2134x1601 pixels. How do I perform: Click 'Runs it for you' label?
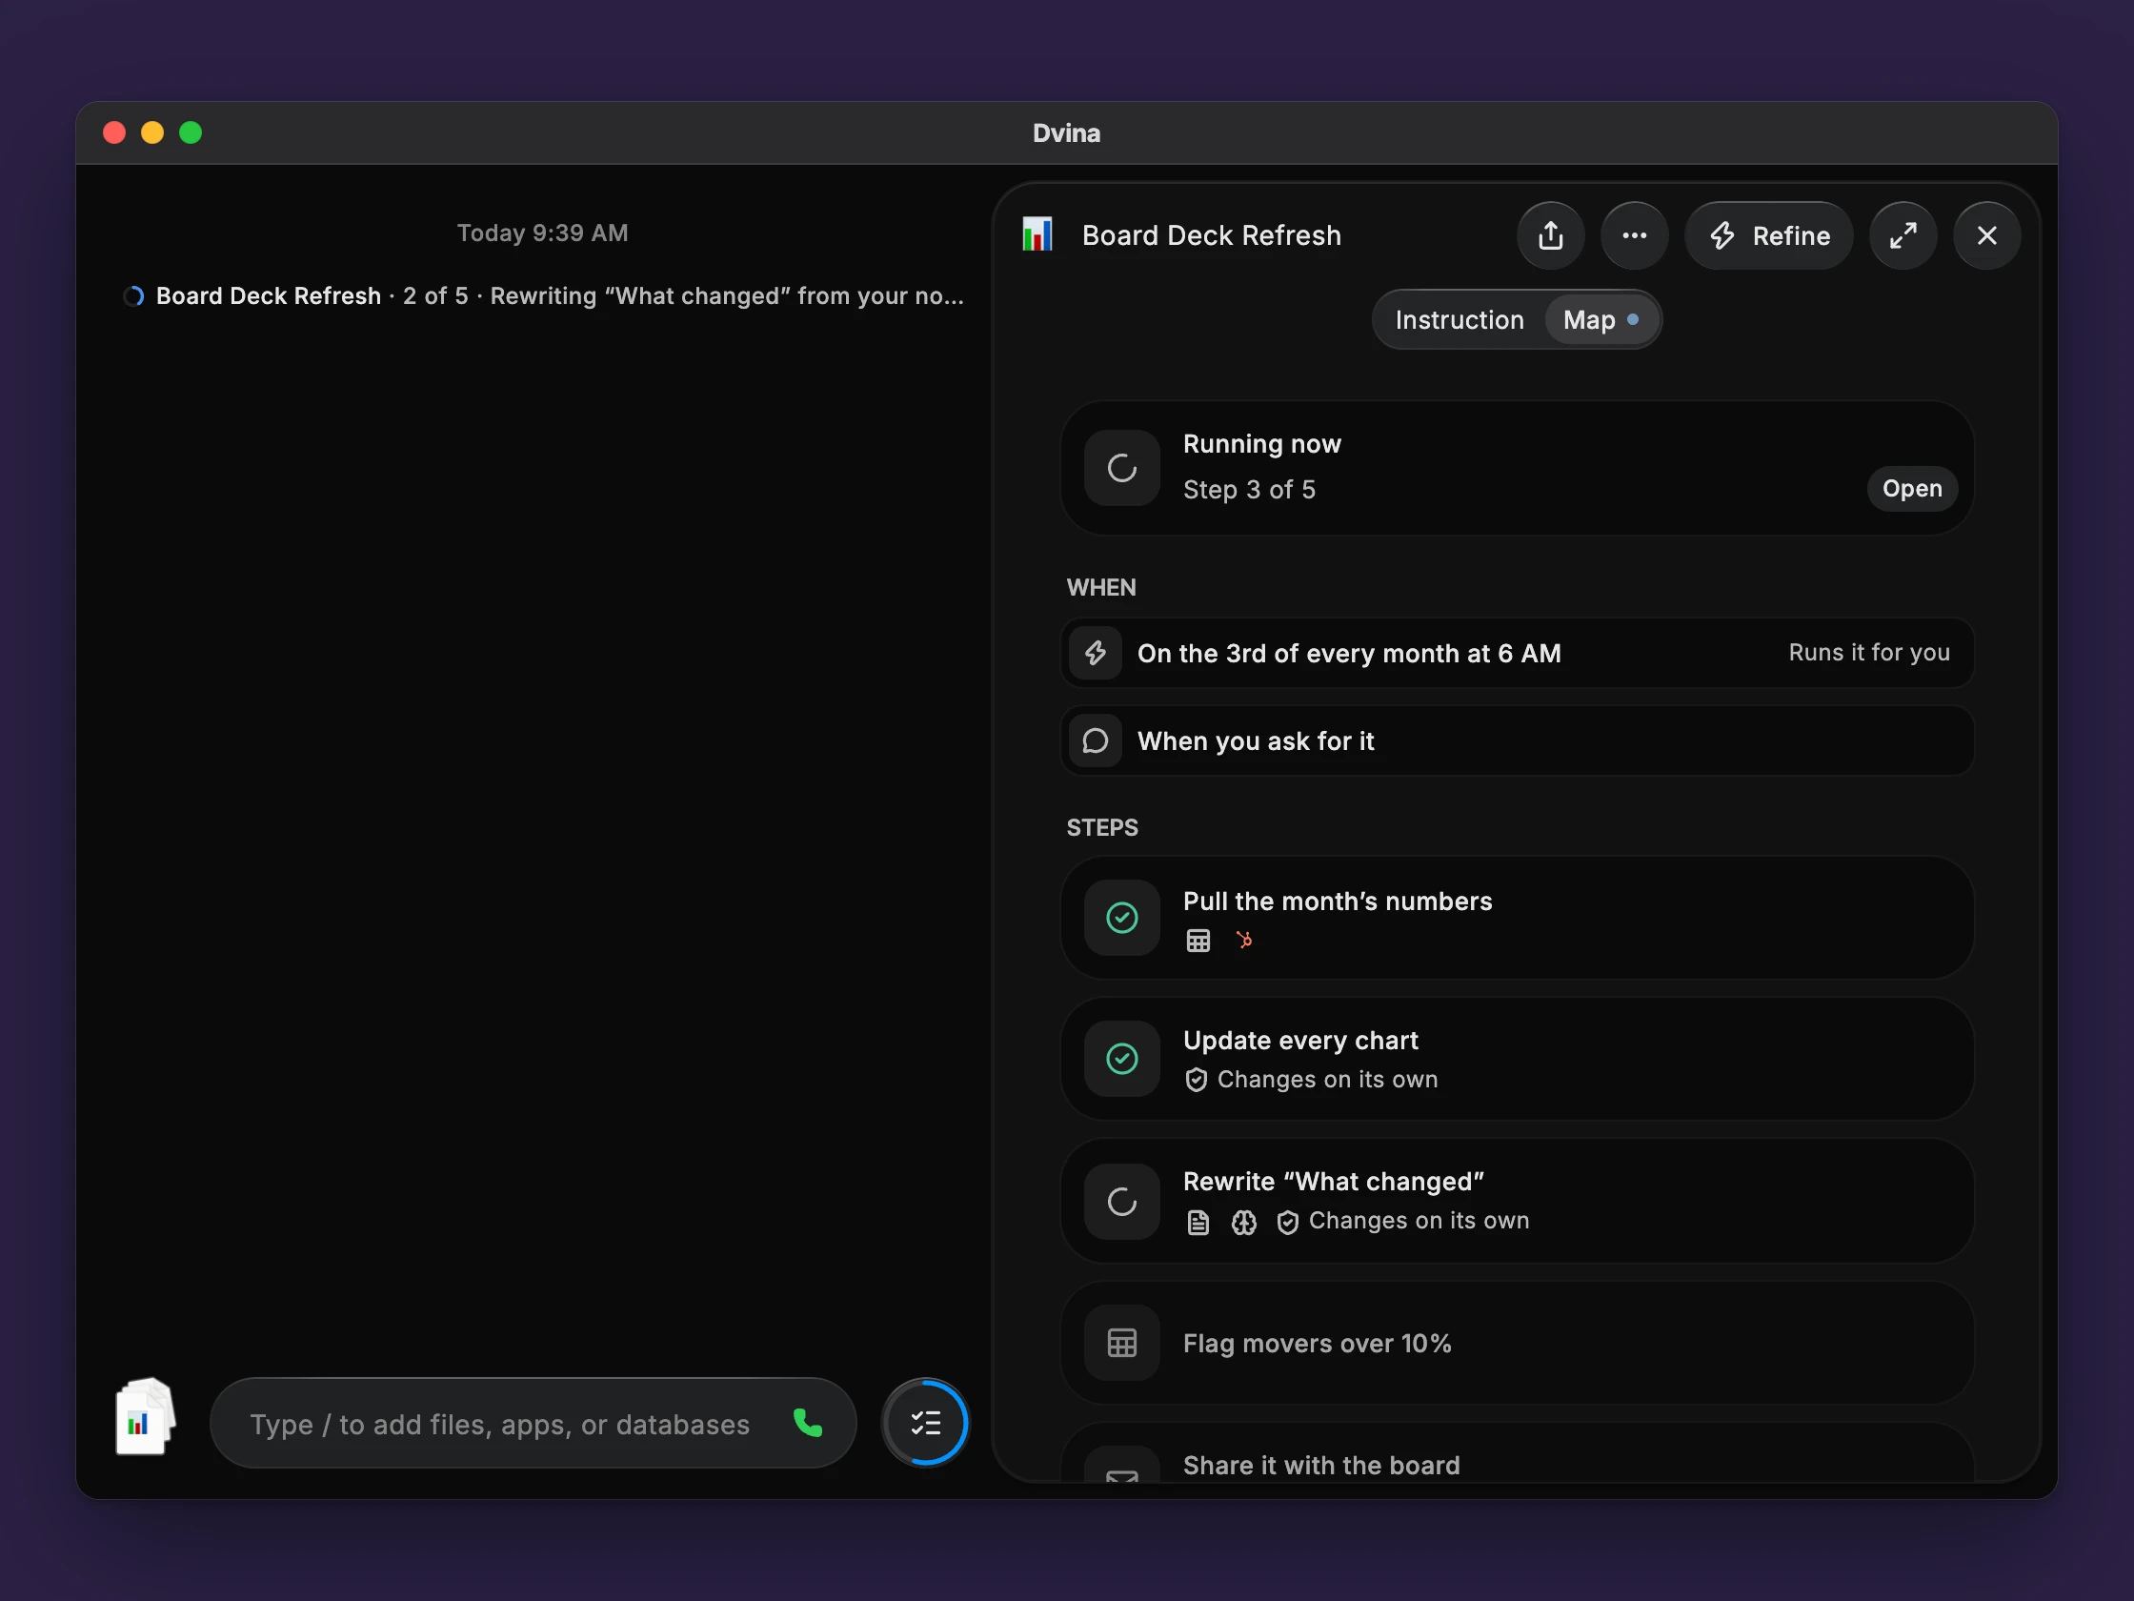click(x=1869, y=653)
